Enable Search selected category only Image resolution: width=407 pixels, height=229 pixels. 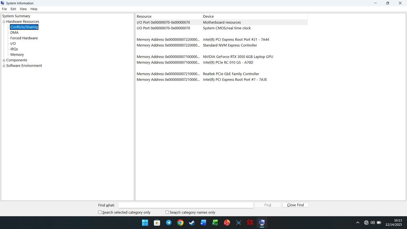click(100, 212)
